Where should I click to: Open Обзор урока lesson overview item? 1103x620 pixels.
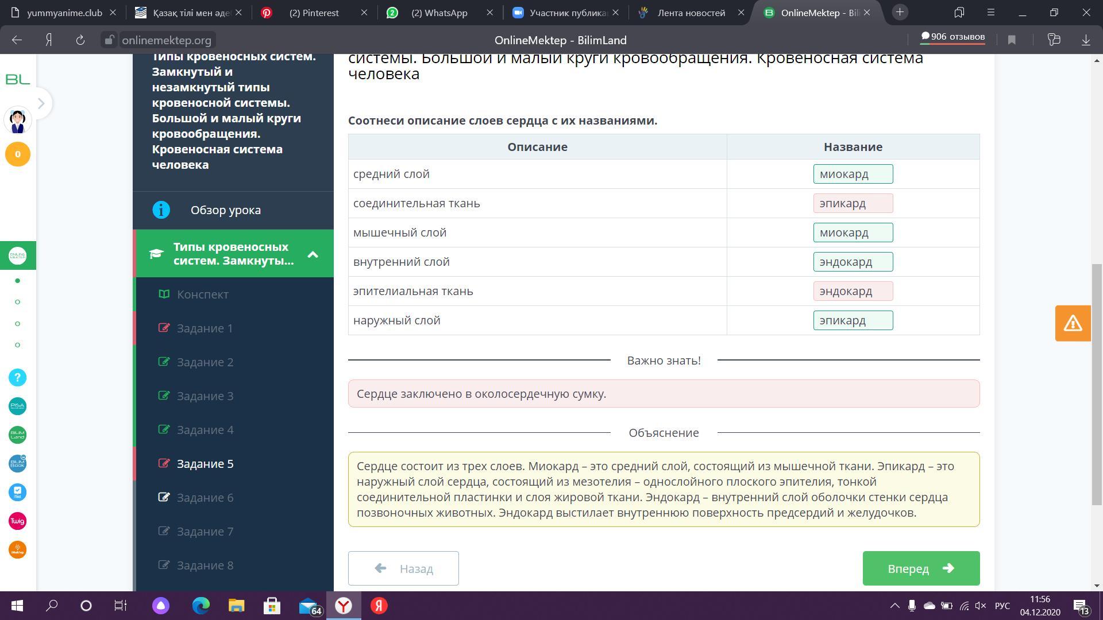[225, 210]
